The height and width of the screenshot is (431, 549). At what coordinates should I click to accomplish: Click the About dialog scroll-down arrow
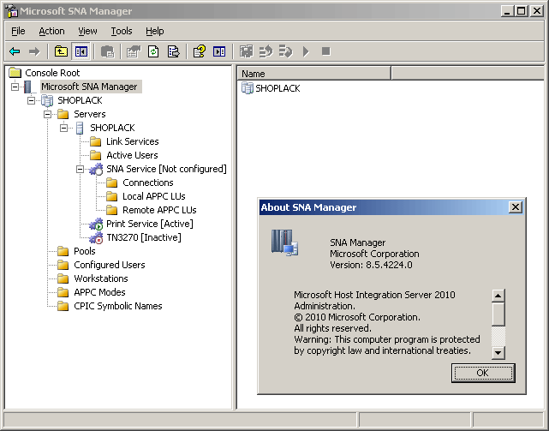(x=498, y=353)
